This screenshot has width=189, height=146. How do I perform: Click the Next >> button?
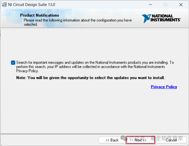141,140
